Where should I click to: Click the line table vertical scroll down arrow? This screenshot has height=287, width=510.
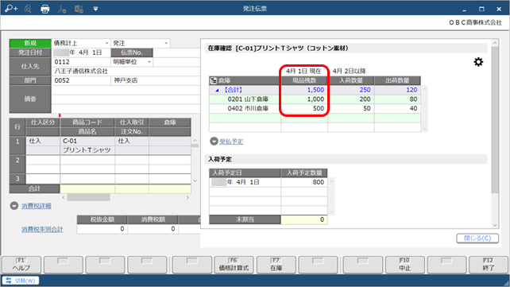click(x=195, y=181)
